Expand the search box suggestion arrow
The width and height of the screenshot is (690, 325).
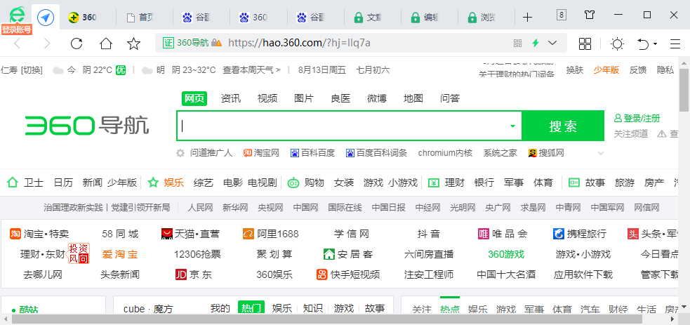tap(512, 126)
